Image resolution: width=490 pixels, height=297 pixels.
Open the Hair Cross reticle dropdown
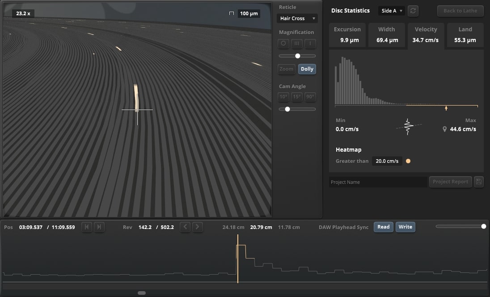[297, 18]
